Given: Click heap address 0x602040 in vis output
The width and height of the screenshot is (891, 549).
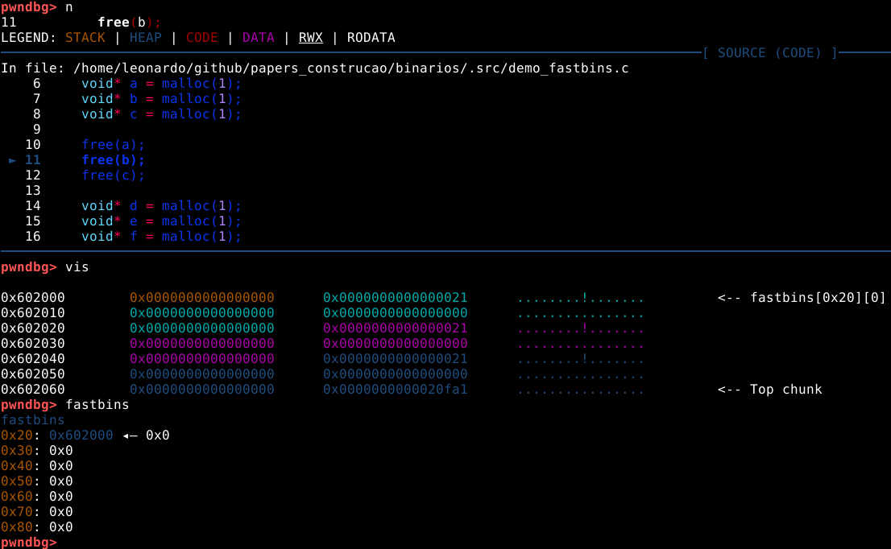Looking at the screenshot, I should coord(33,359).
